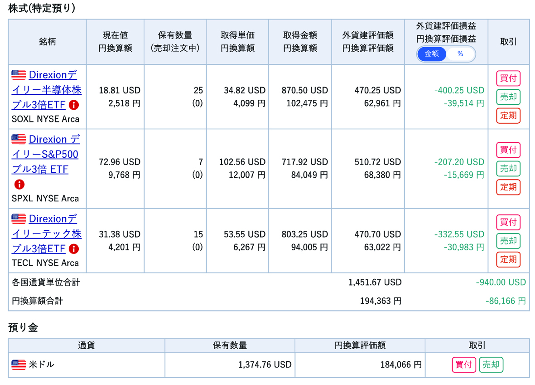Open the Direxion S&P500 bull 3x ETF link

(46, 155)
